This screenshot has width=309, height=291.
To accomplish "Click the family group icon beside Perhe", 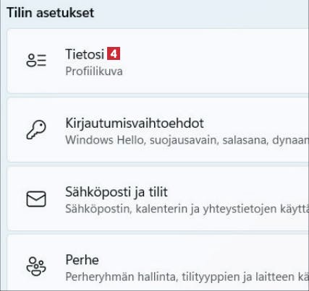I will (36, 266).
